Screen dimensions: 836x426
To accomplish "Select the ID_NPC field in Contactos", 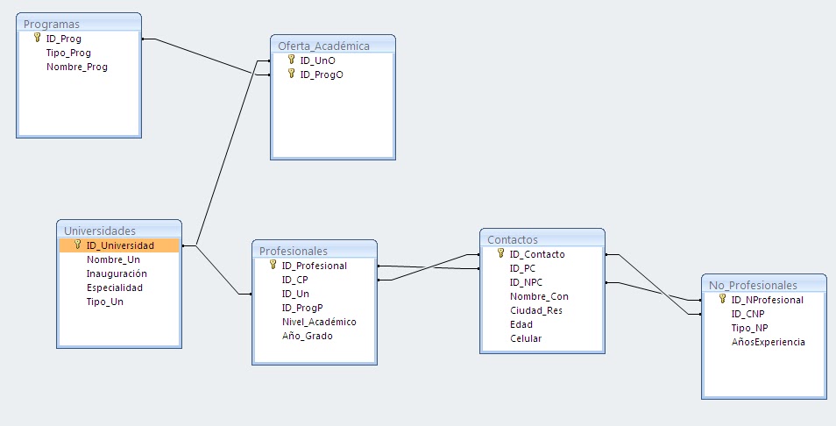I will point(526,282).
